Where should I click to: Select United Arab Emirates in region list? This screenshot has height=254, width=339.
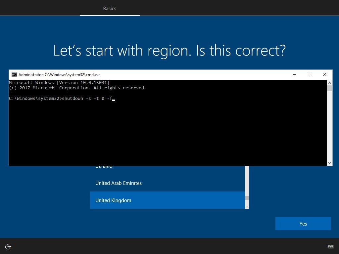click(x=168, y=183)
